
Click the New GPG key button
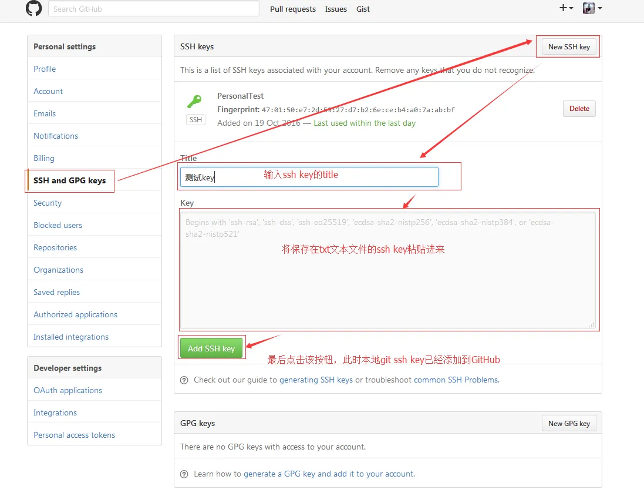pyautogui.click(x=569, y=423)
